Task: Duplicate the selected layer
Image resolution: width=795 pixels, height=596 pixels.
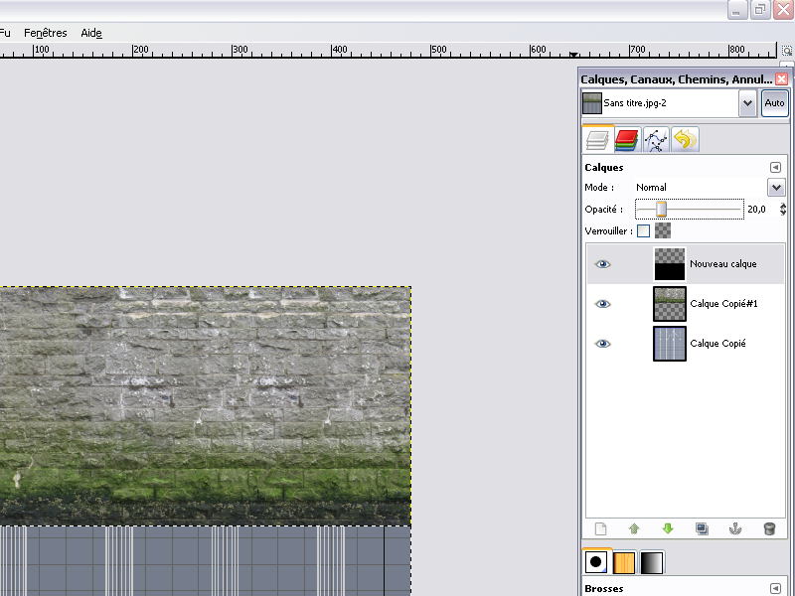Action: coord(702,529)
